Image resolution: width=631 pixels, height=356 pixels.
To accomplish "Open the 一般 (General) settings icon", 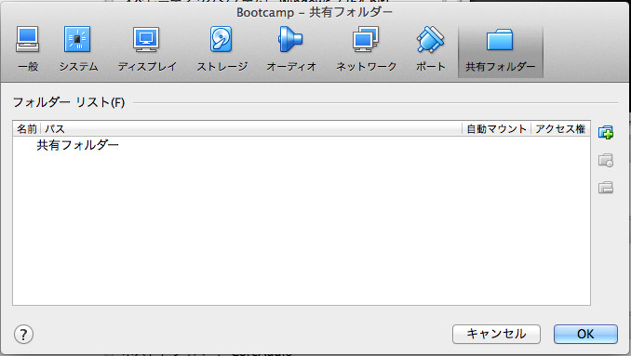I will pyautogui.click(x=28, y=49).
